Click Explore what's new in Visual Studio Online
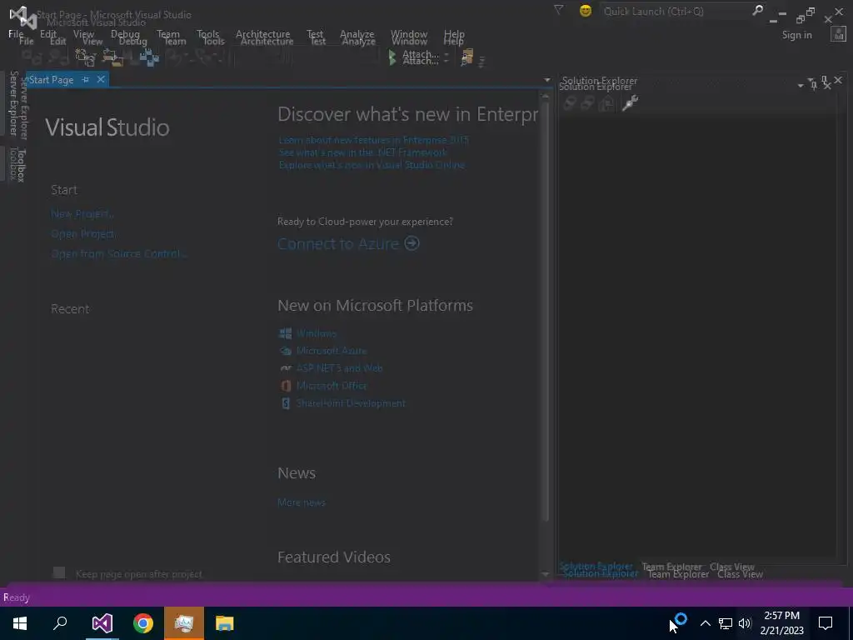 click(x=372, y=164)
